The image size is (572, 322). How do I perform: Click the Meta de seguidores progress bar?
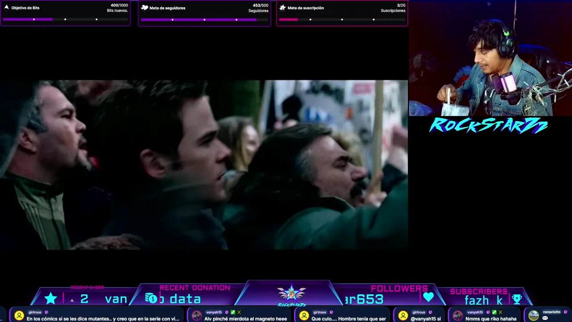click(x=204, y=19)
